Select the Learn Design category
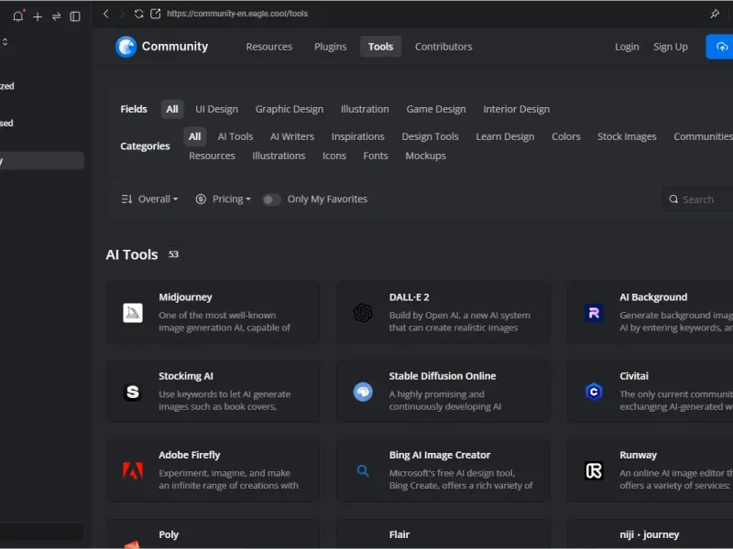Screen dimensions: 733x549 point(505,136)
